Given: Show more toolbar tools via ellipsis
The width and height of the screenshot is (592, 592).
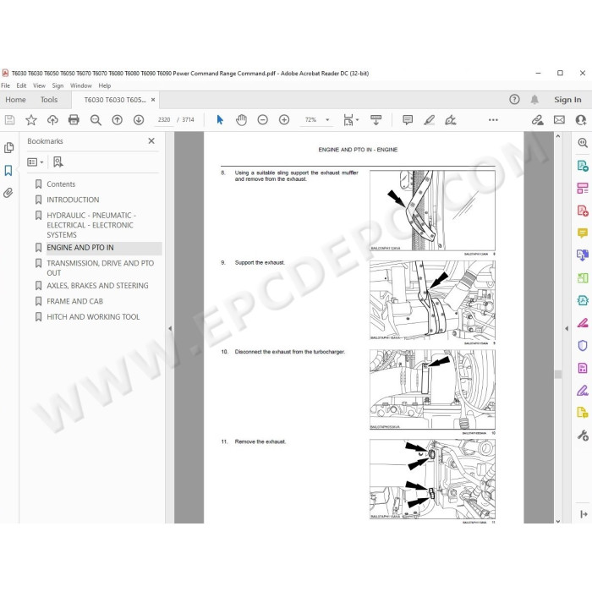Looking at the screenshot, I should (493, 120).
